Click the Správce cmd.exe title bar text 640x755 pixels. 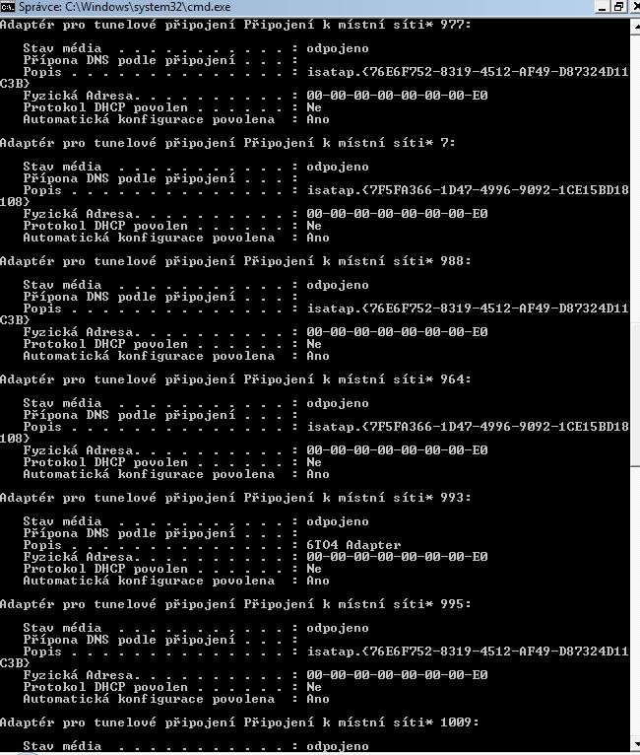124,7
